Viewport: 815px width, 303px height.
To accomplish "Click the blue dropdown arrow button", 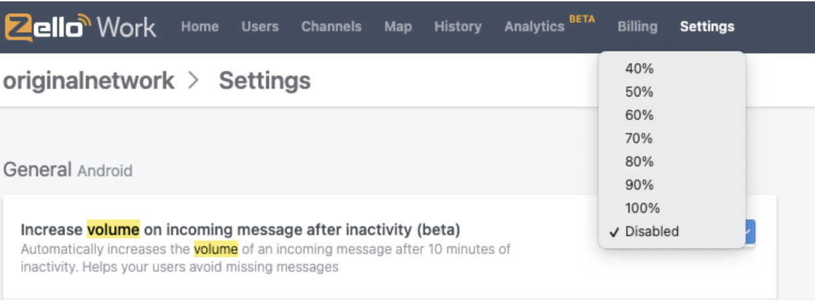I will (750, 232).
